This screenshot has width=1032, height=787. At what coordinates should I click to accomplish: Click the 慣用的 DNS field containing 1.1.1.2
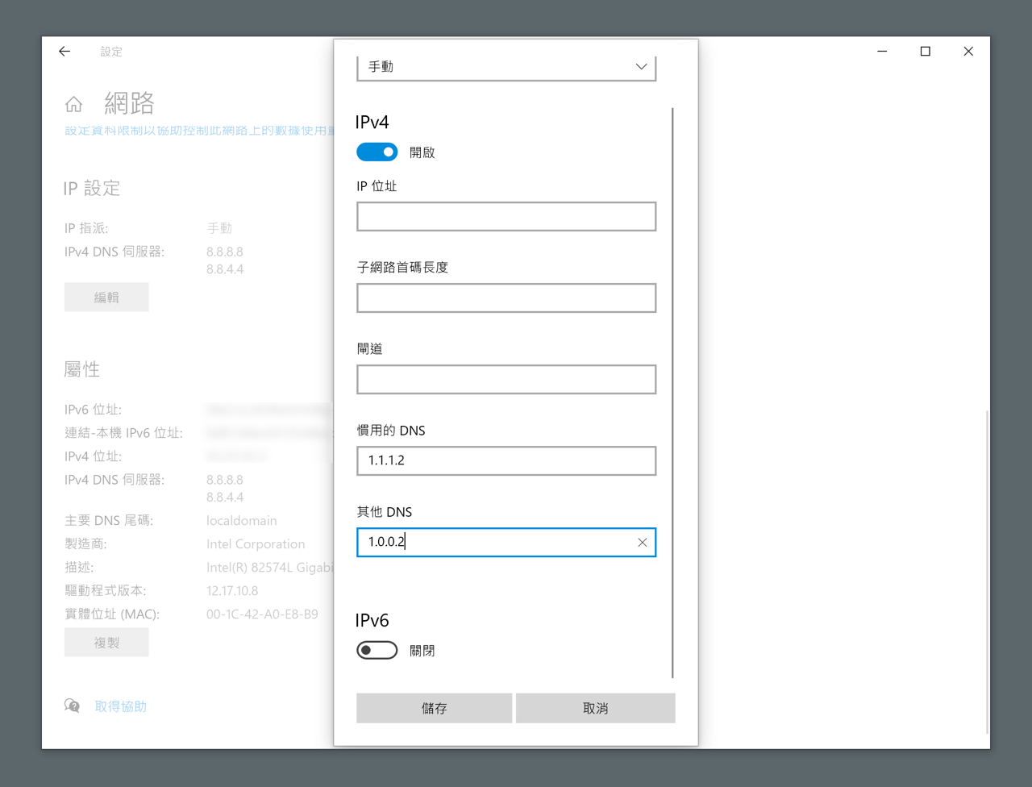[x=506, y=460]
